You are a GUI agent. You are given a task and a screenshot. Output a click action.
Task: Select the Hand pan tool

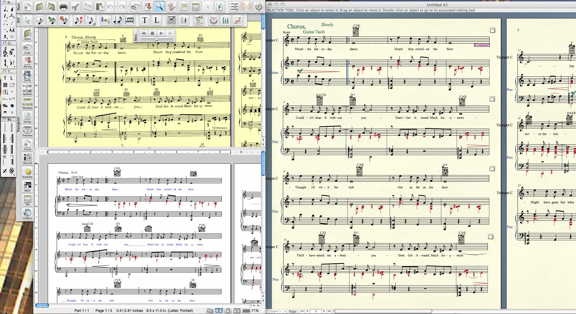click(x=171, y=7)
